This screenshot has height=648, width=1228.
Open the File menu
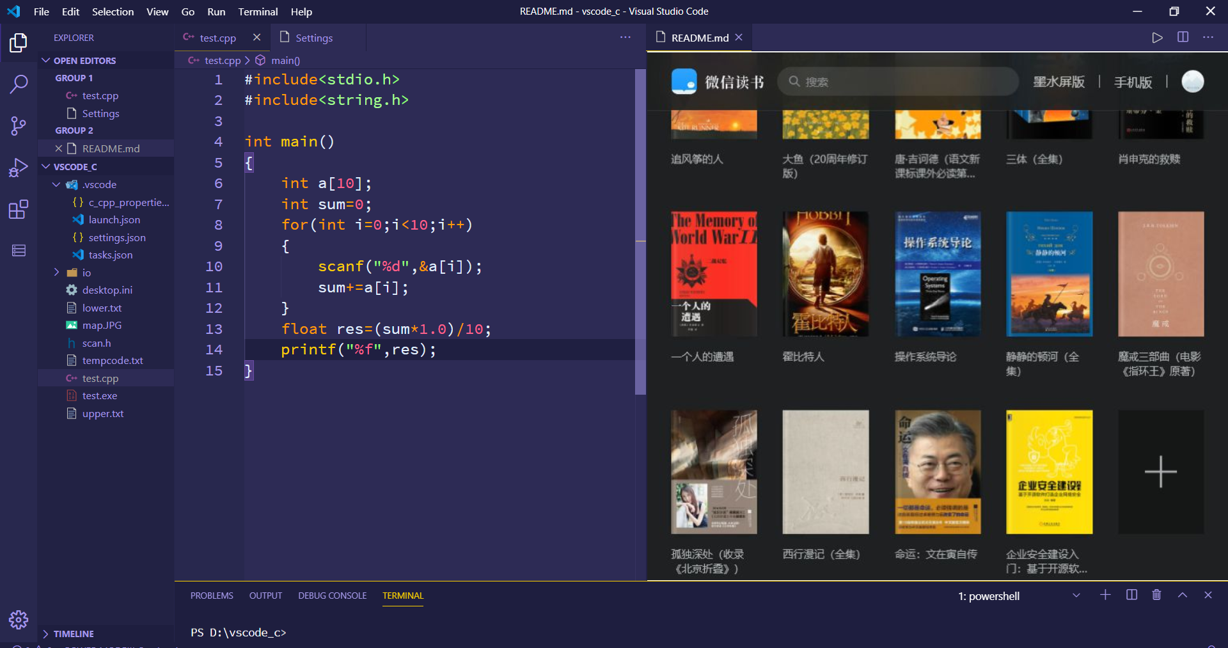click(x=41, y=12)
